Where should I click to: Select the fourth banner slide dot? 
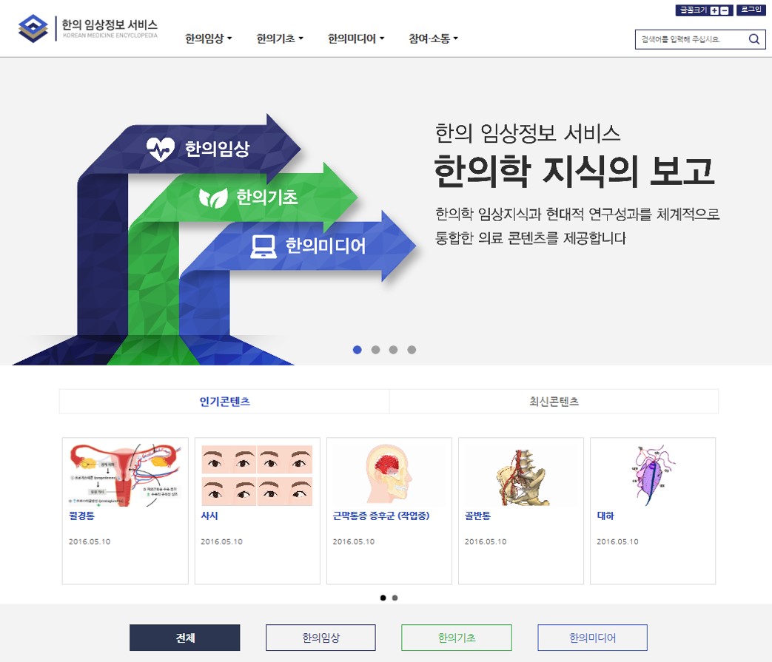point(412,350)
